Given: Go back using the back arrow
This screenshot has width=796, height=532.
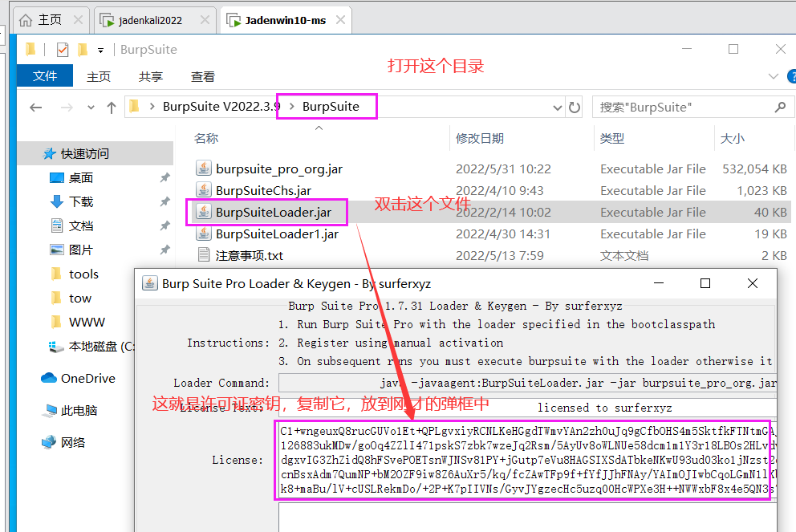Looking at the screenshot, I should pyautogui.click(x=35, y=107).
